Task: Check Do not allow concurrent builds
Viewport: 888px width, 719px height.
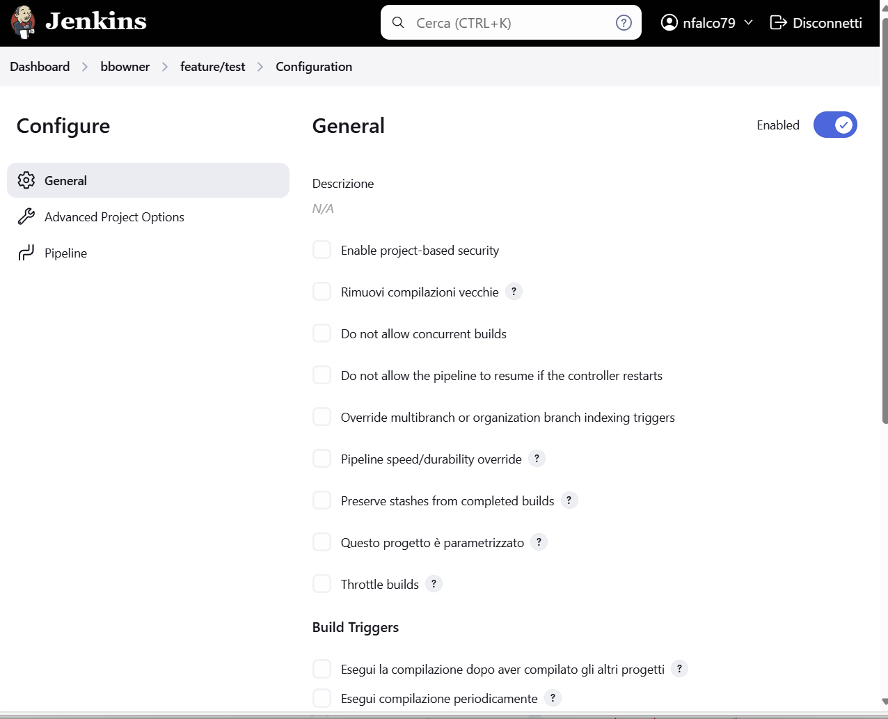Action: [x=322, y=333]
